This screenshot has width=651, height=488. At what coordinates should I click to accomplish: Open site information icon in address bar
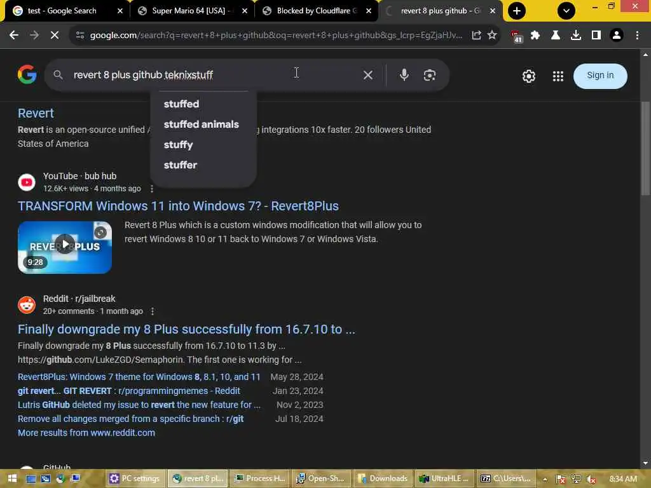pos(80,36)
